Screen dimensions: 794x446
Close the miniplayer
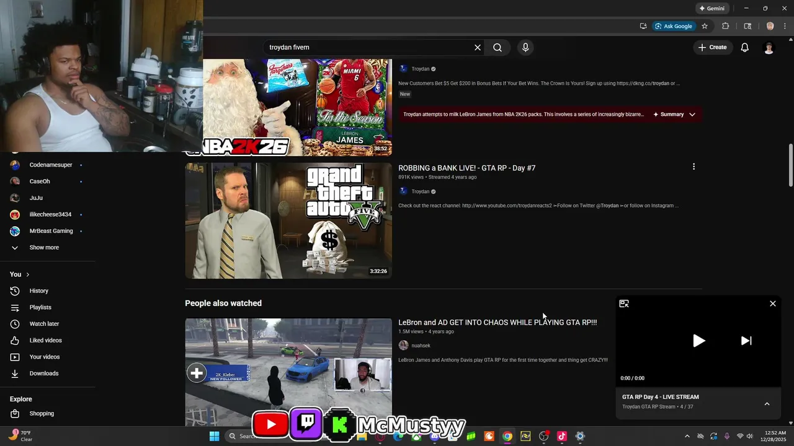tap(773, 304)
